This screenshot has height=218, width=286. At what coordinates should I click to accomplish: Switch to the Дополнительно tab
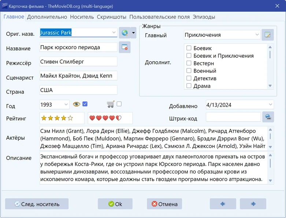click(x=47, y=17)
